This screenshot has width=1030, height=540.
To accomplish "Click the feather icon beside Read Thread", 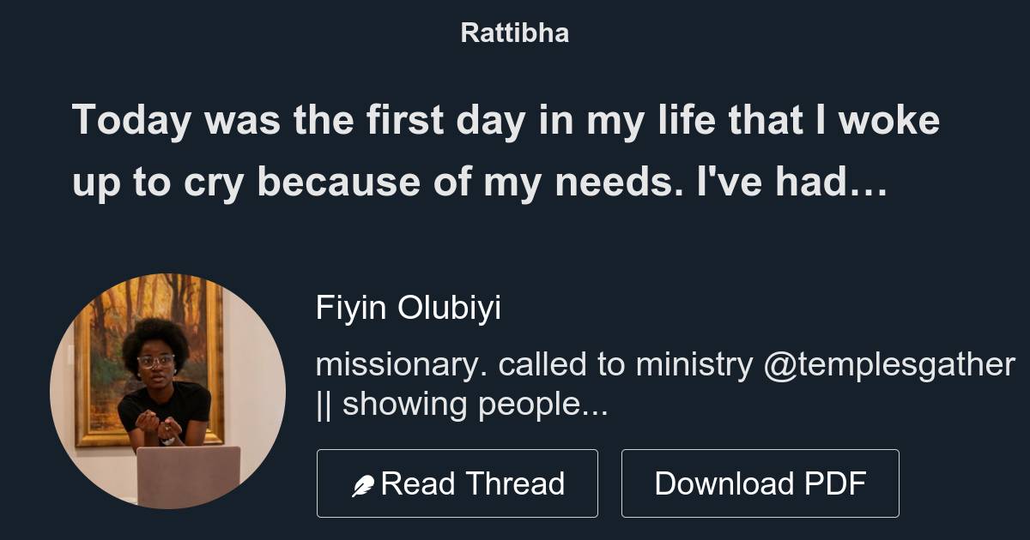I will (x=363, y=486).
